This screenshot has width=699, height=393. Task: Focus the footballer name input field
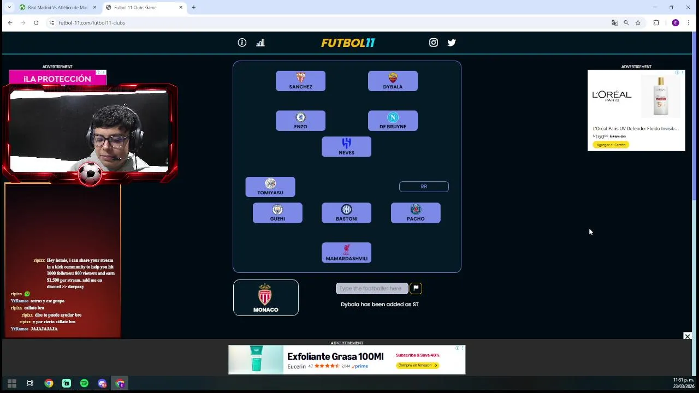click(x=372, y=288)
